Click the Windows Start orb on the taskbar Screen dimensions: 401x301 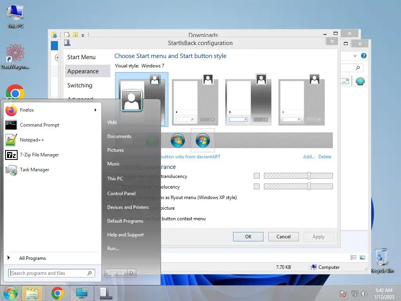11,293
